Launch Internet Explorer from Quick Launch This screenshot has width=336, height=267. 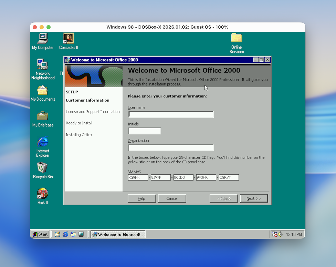click(65, 234)
